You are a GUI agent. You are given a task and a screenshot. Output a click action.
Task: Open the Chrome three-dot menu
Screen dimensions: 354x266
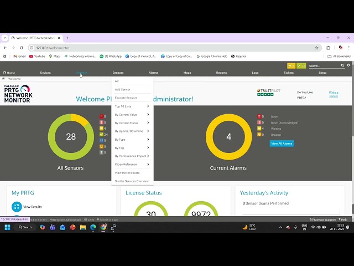(x=349, y=48)
